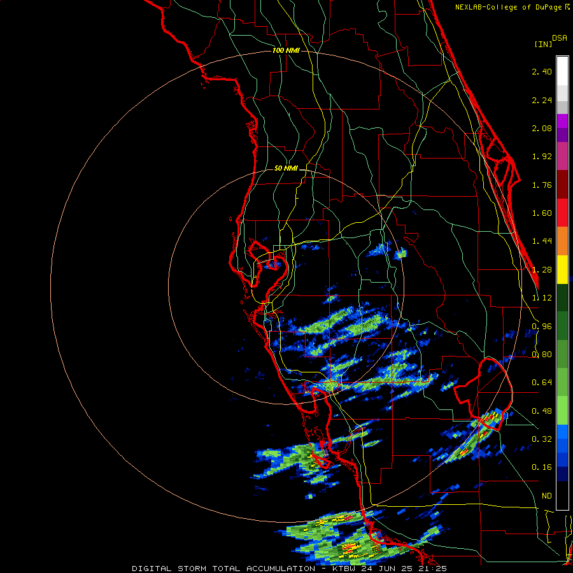This screenshot has height=573, width=573.
Task: Click the '[IN]' units label
Action: click(543, 44)
